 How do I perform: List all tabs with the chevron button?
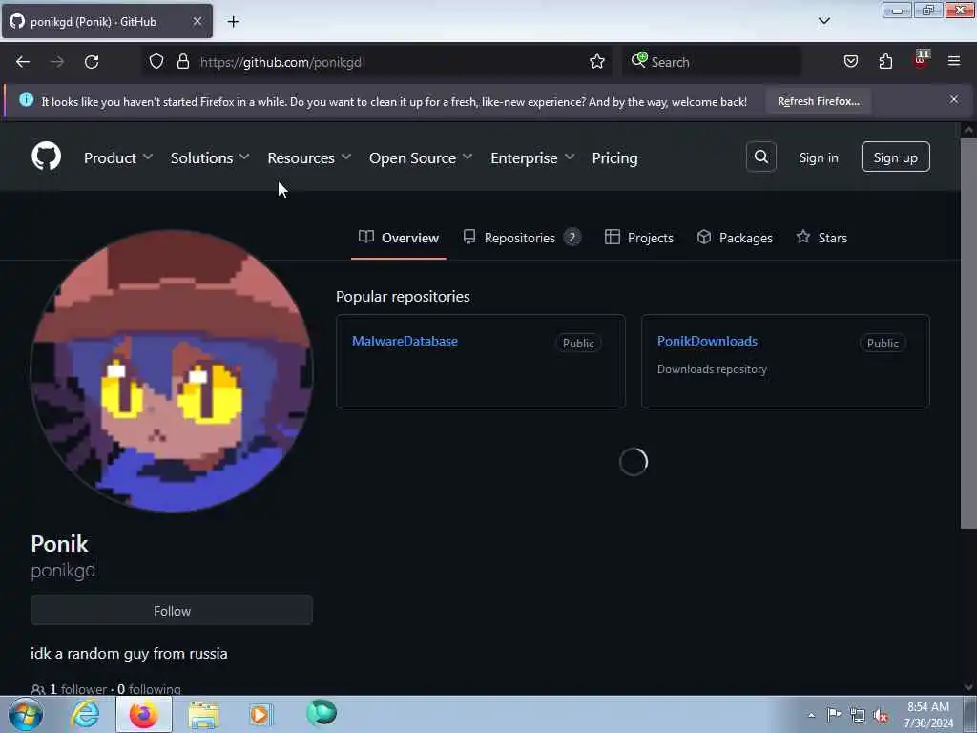point(823,21)
